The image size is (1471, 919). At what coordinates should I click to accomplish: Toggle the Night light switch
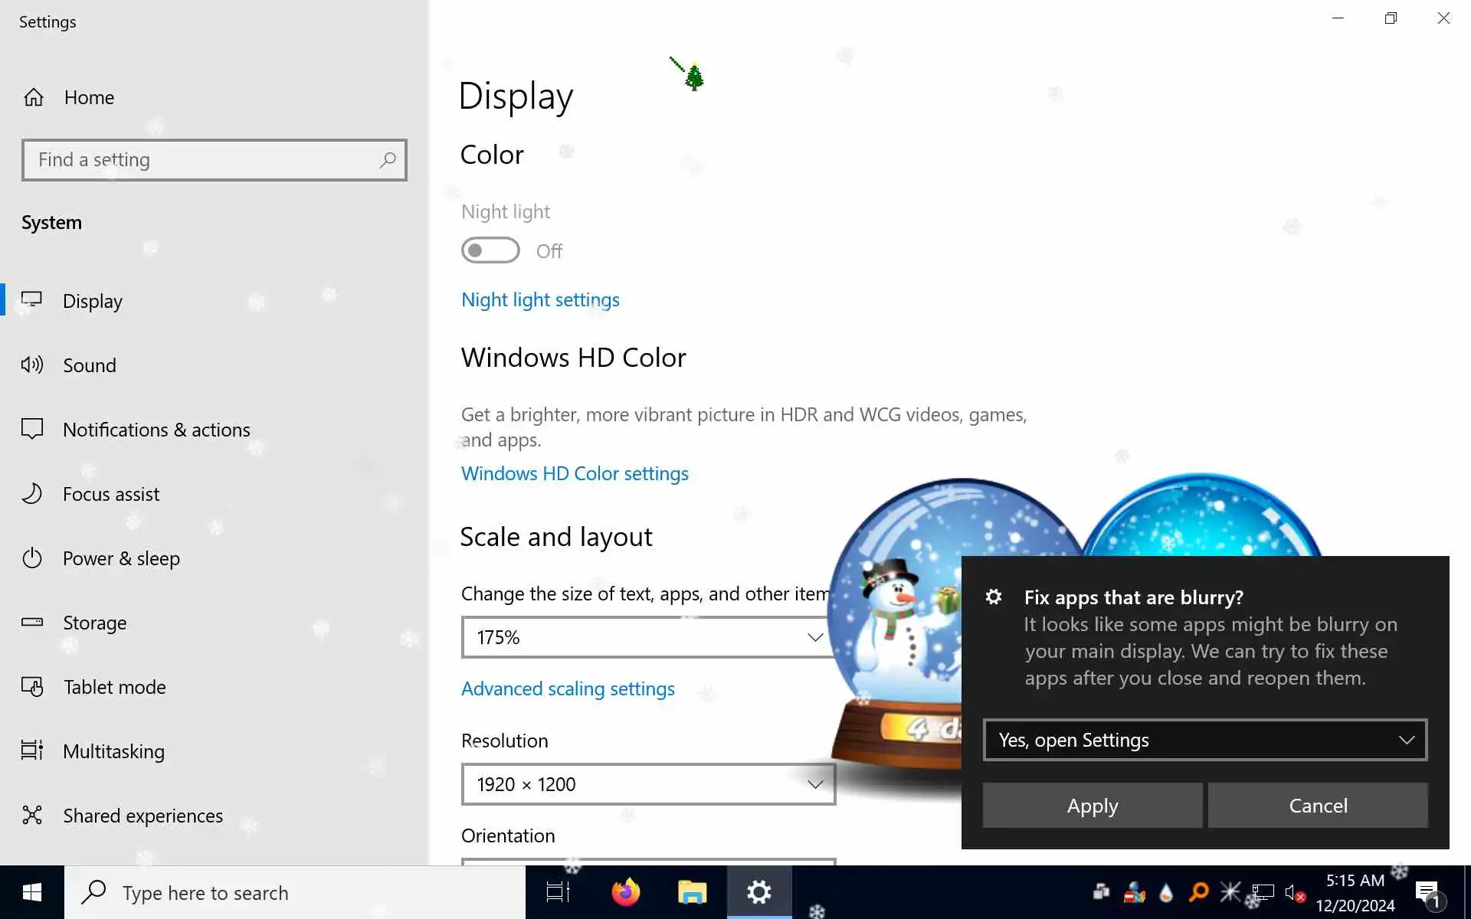[490, 250]
